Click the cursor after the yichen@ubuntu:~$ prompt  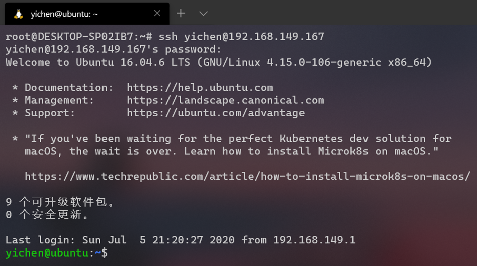coord(112,253)
